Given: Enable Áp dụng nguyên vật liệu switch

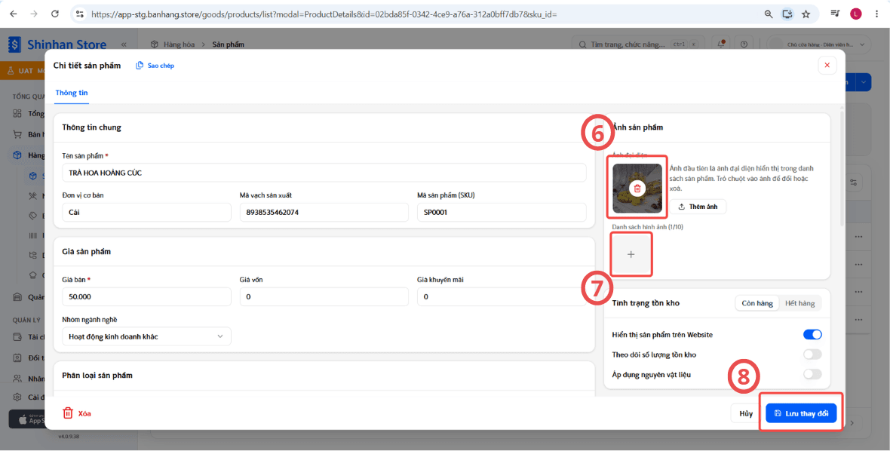Looking at the screenshot, I should click(x=812, y=374).
